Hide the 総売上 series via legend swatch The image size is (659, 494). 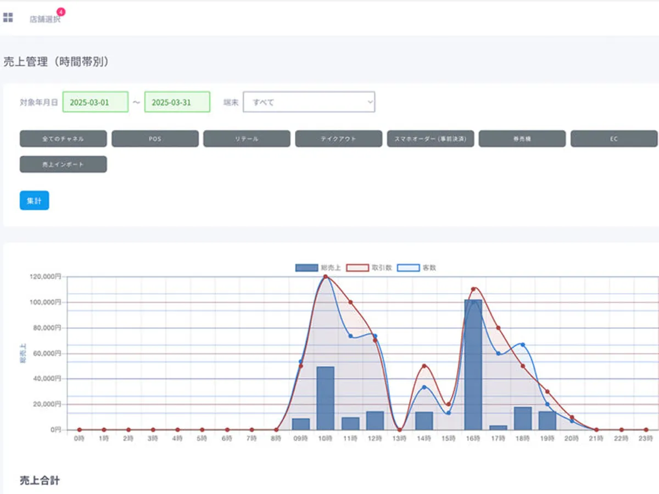click(x=306, y=268)
